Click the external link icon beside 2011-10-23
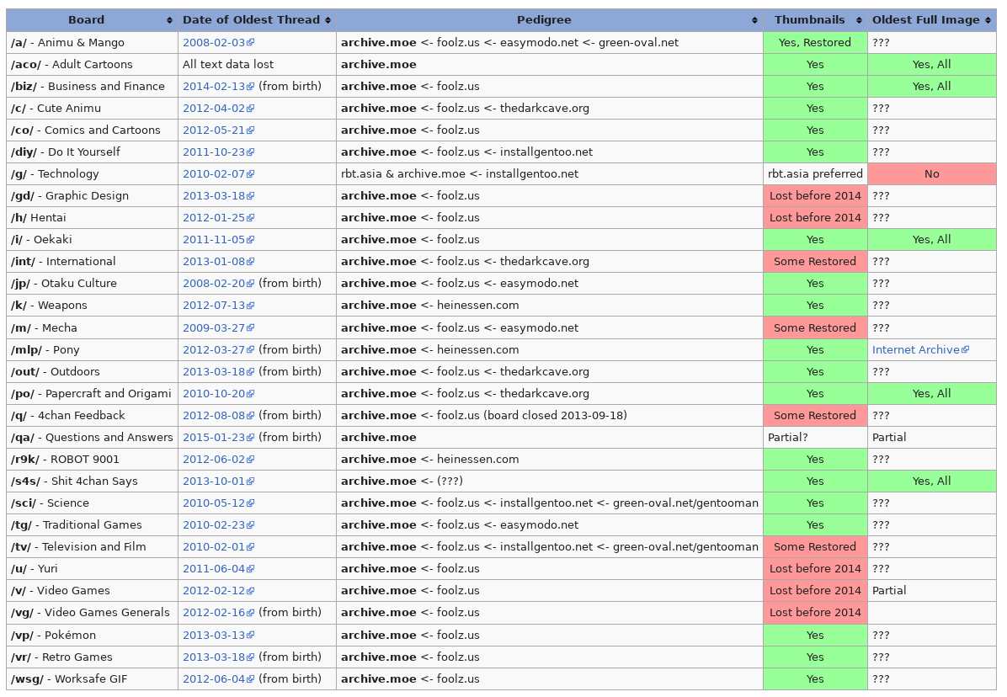 (251, 152)
